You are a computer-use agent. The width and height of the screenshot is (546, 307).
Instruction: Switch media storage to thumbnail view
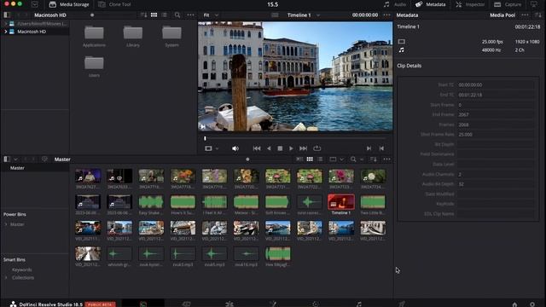[154, 15]
